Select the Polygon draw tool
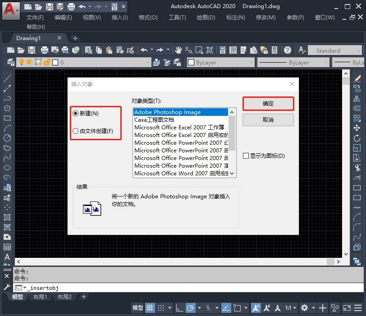366x316 pixels. (7, 108)
